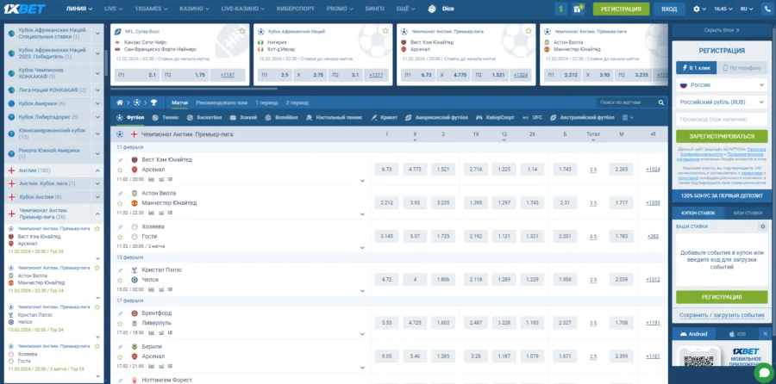The width and height of the screenshot is (776, 384).
Task: Click the ВХОД login button
Action: click(668, 9)
